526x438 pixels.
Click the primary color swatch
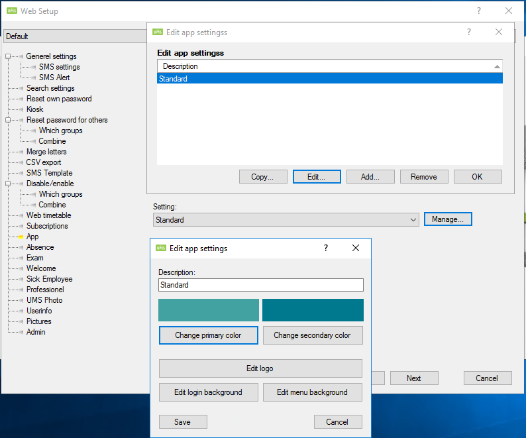[x=209, y=310]
